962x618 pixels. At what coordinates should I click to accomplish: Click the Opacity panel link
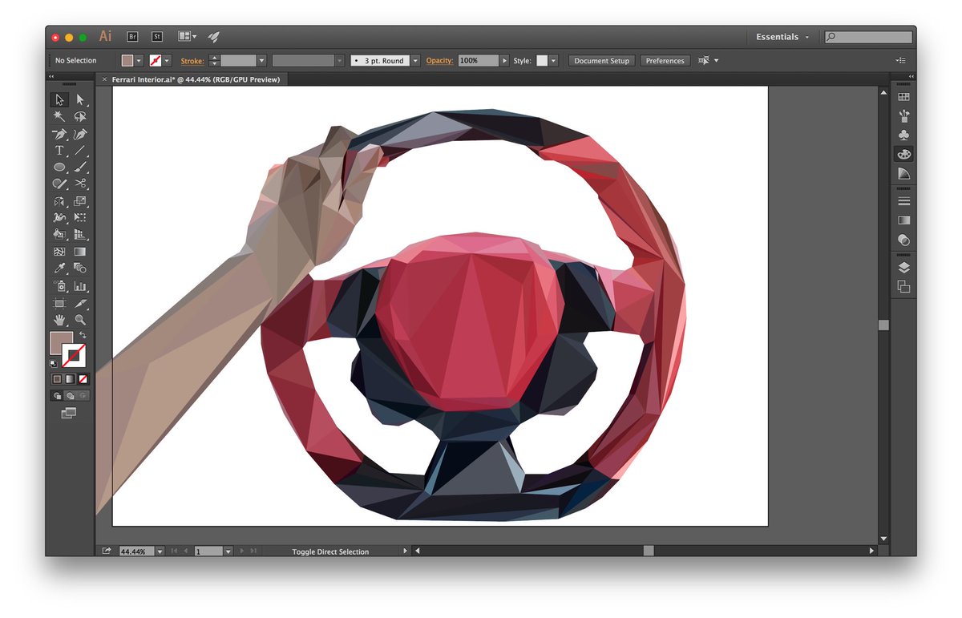pyautogui.click(x=440, y=61)
